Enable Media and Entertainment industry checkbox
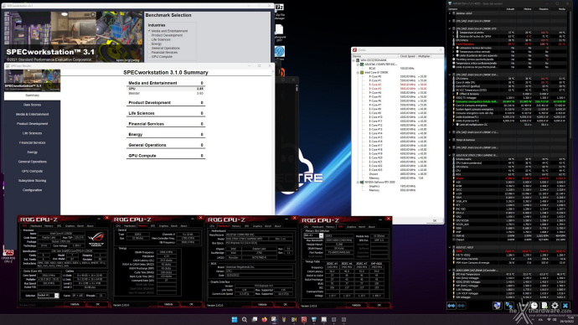Image resolution: width=578 pixels, height=325 pixels. (149, 31)
